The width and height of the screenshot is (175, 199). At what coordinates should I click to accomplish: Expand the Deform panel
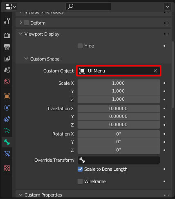pos(21,23)
